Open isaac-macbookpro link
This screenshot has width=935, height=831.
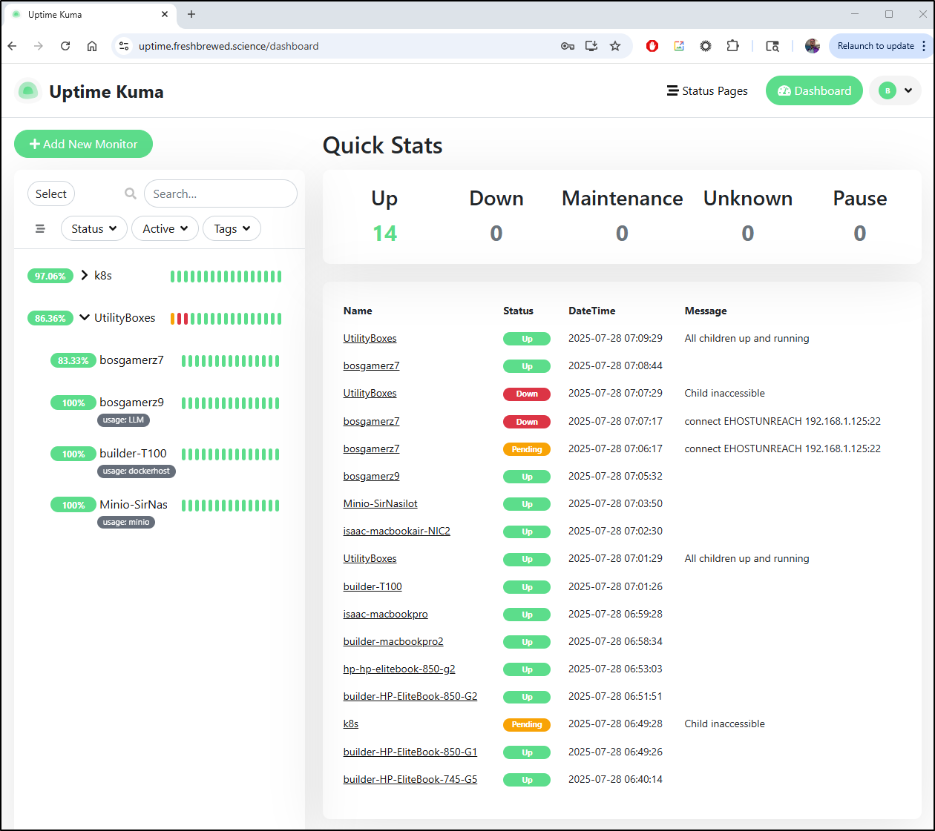pos(385,614)
